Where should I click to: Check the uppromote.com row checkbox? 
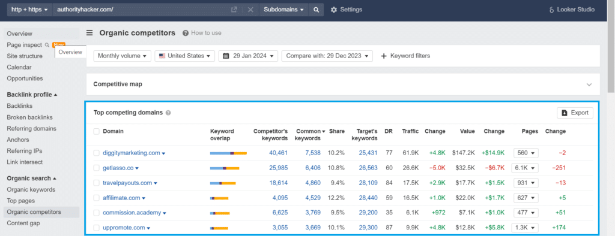tap(97, 228)
